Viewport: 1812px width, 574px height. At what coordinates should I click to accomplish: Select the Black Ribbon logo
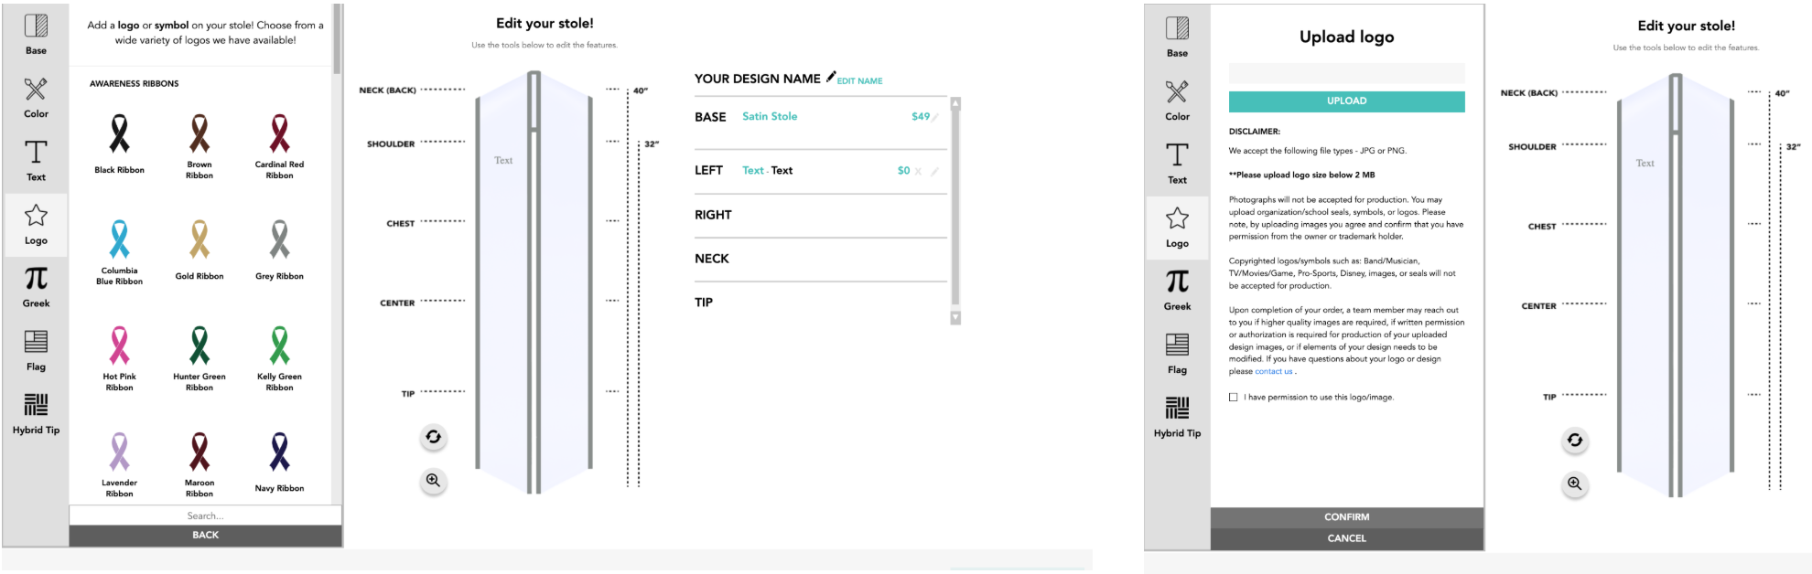(119, 134)
